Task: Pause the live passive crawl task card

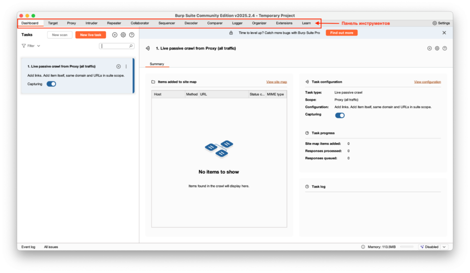Action: click(118, 66)
